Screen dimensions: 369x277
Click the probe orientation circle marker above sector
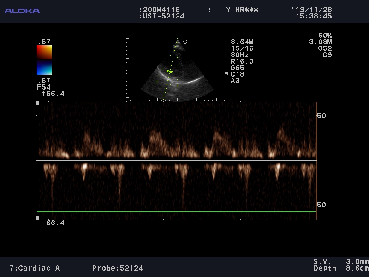click(185, 42)
